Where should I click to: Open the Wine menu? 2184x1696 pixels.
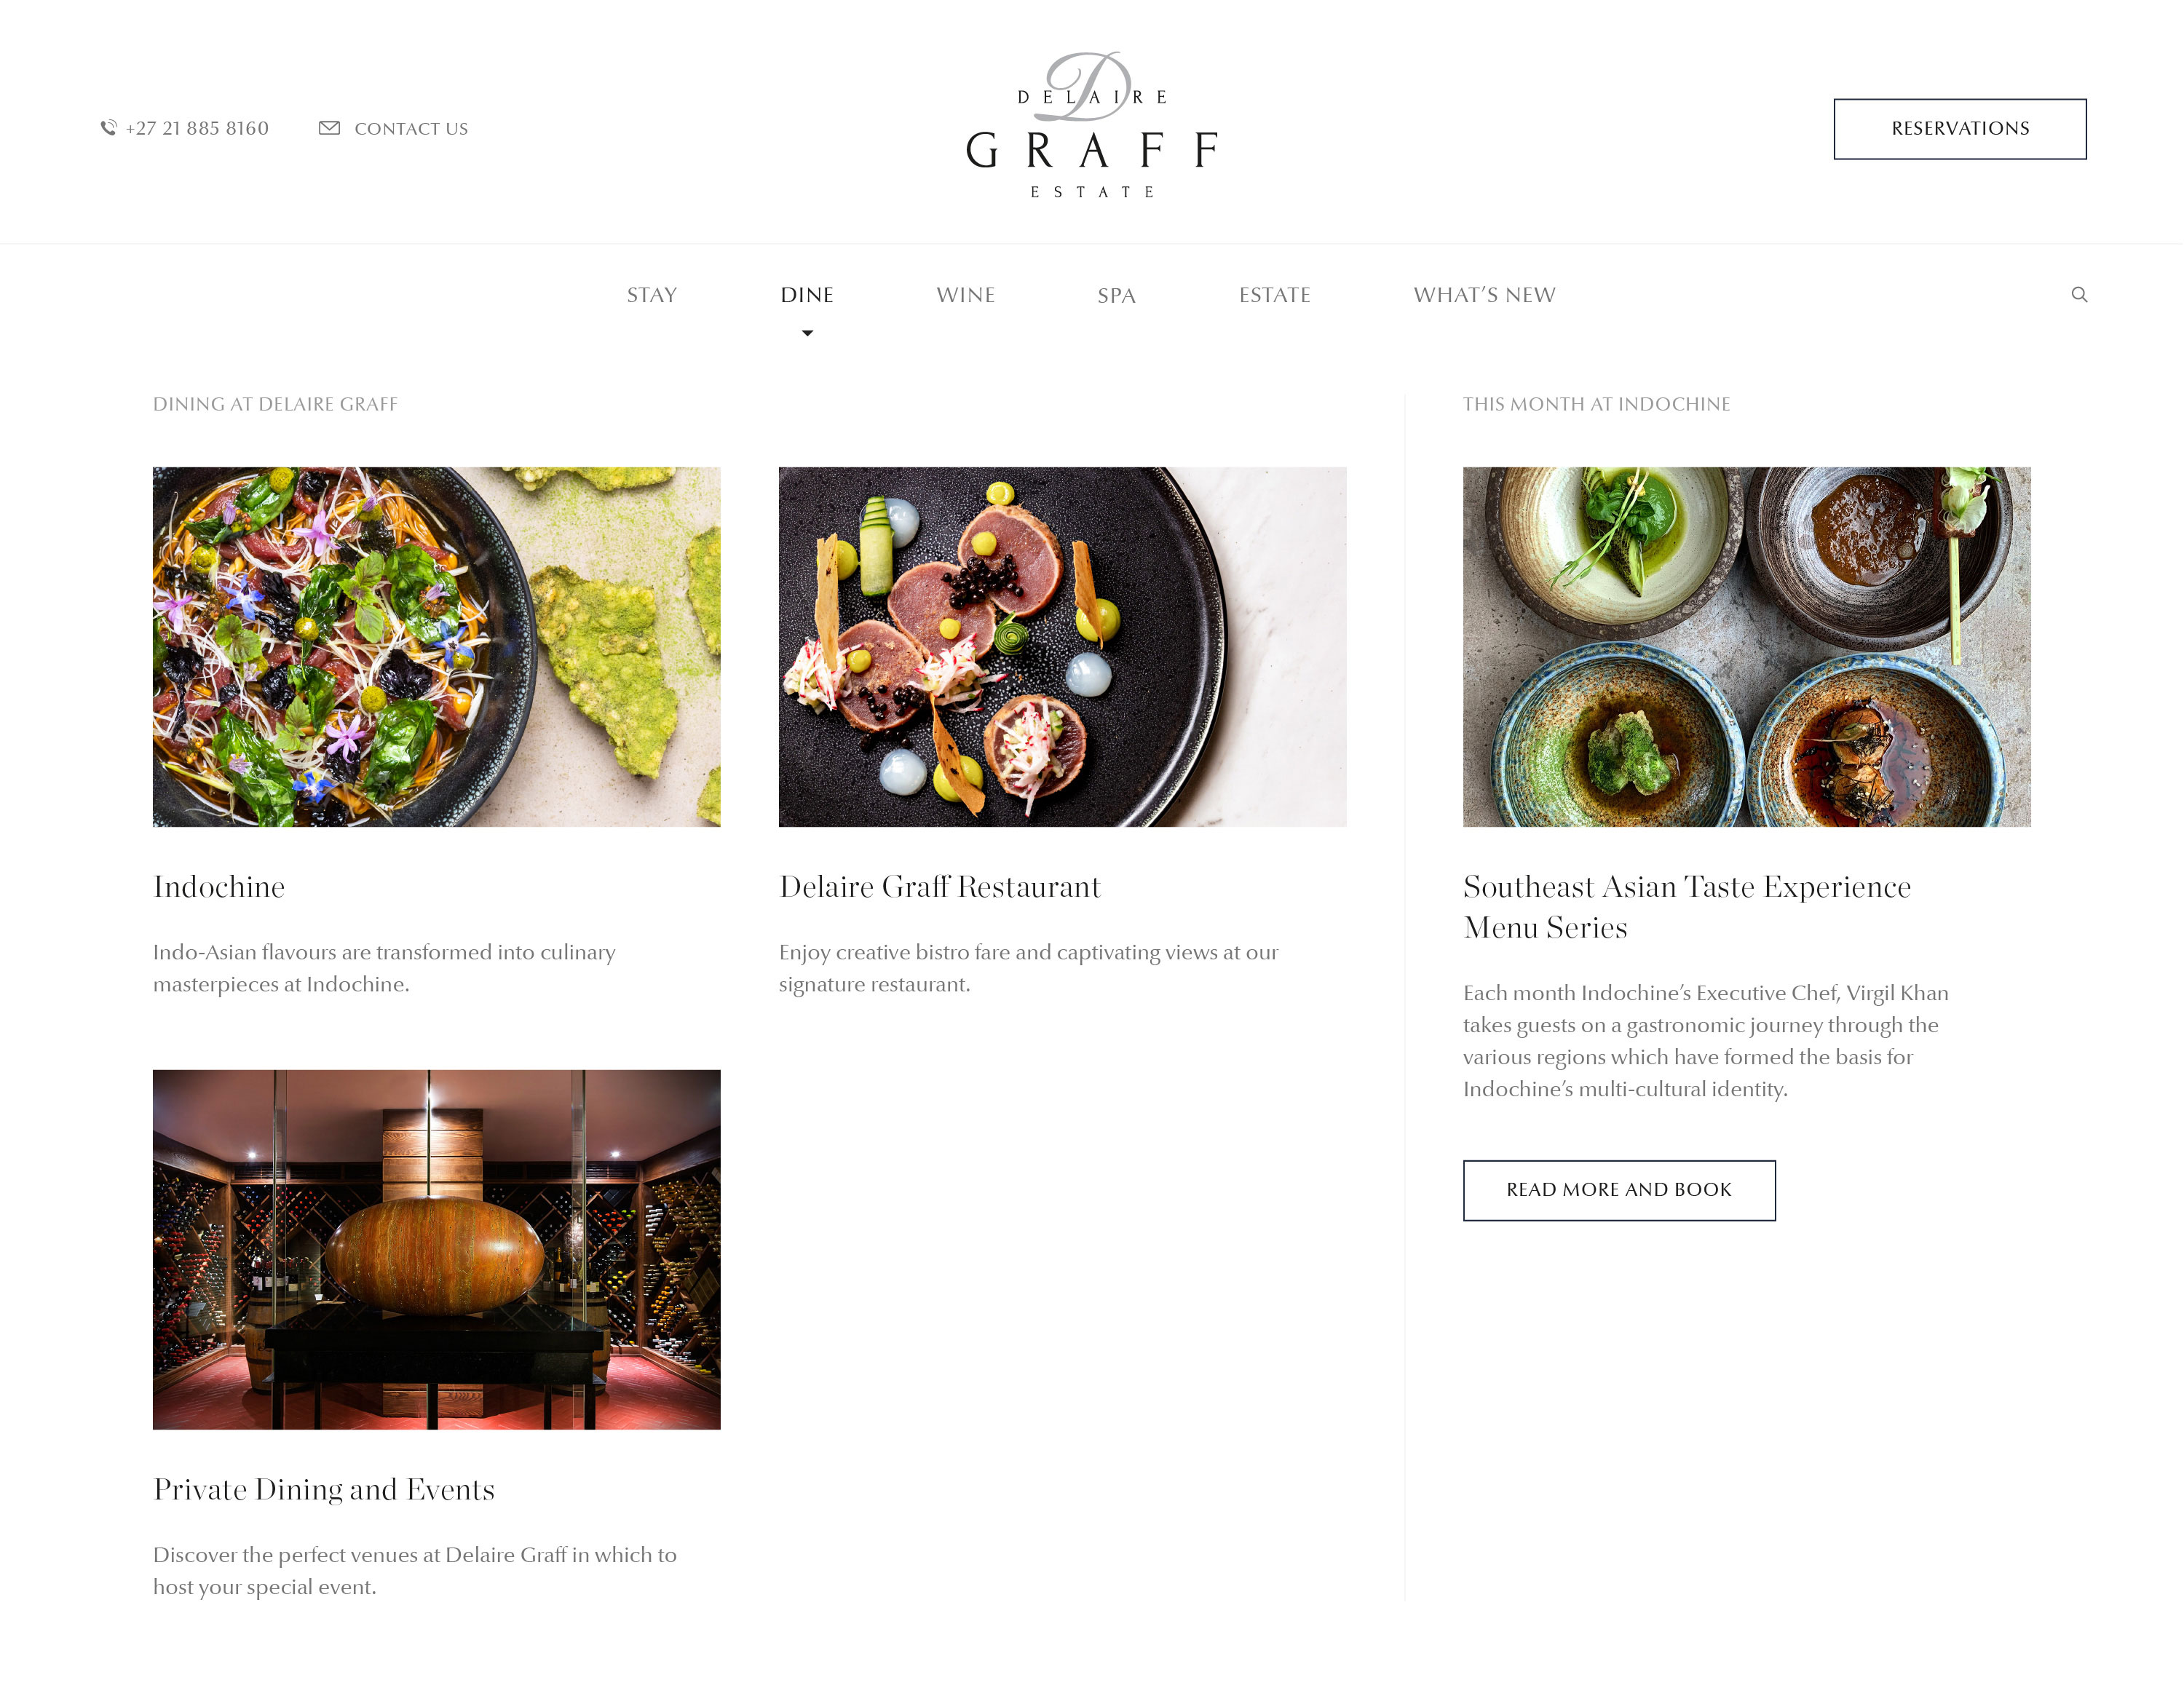click(965, 295)
